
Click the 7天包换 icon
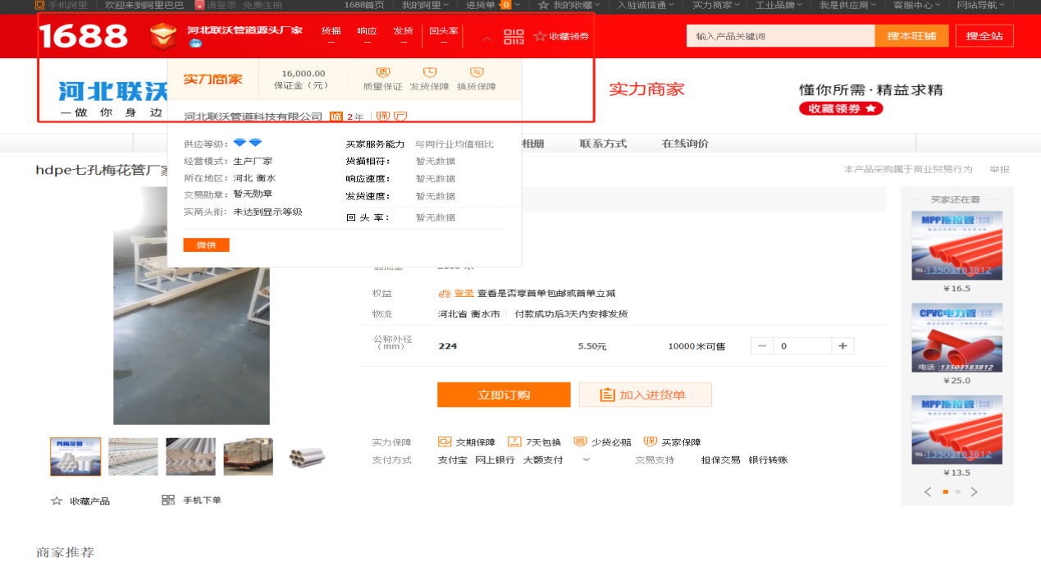tap(514, 441)
